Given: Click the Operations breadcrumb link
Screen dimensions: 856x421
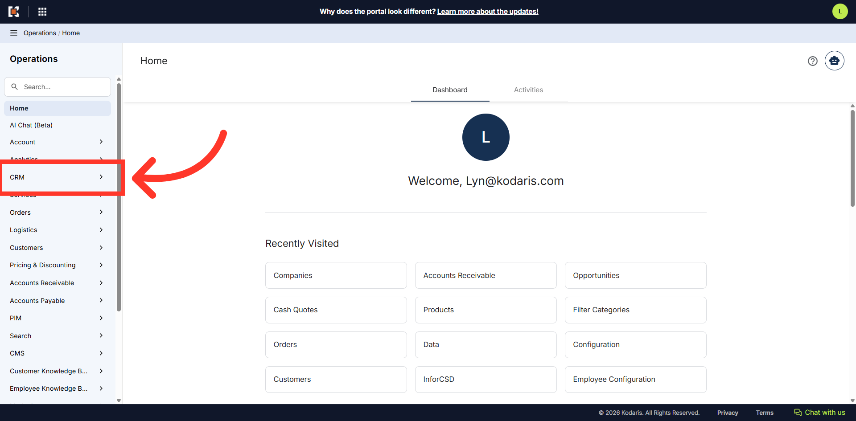Looking at the screenshot, I should click(40, 33).
